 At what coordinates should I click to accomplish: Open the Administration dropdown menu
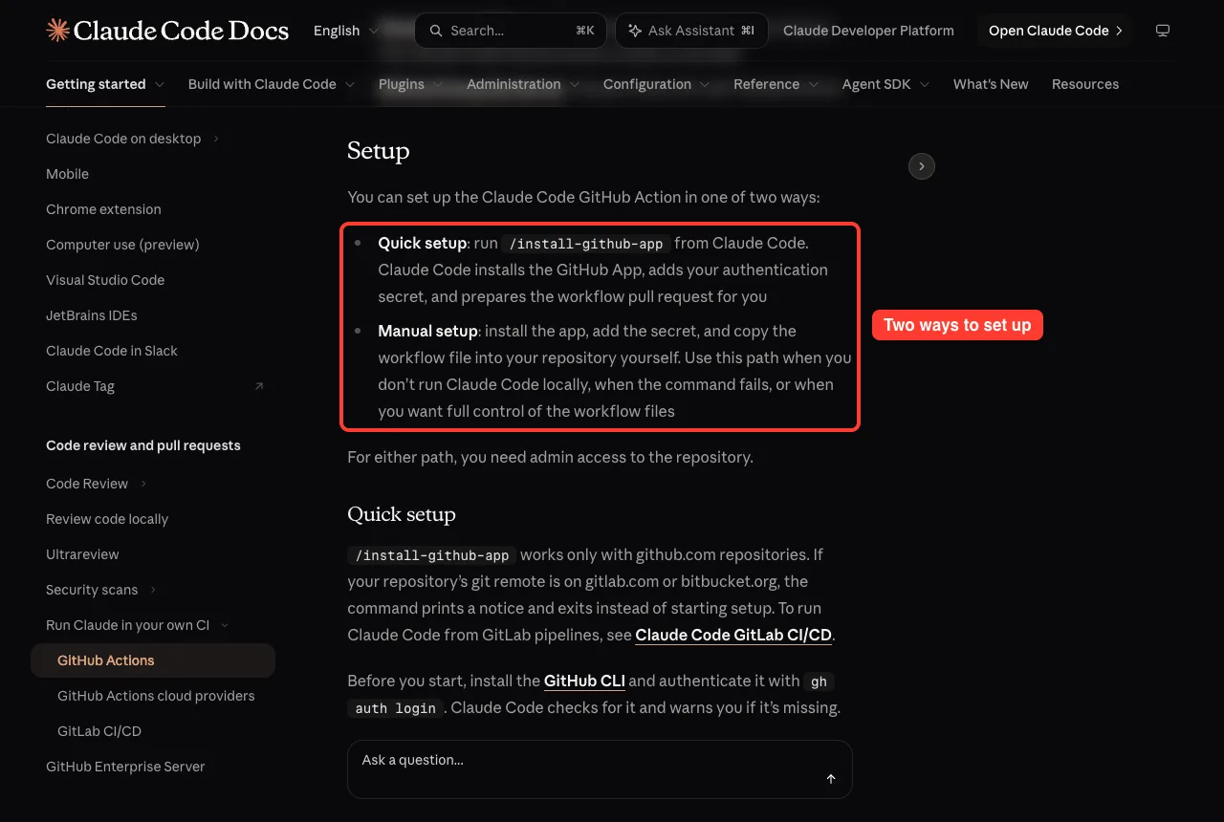[523, 84]
